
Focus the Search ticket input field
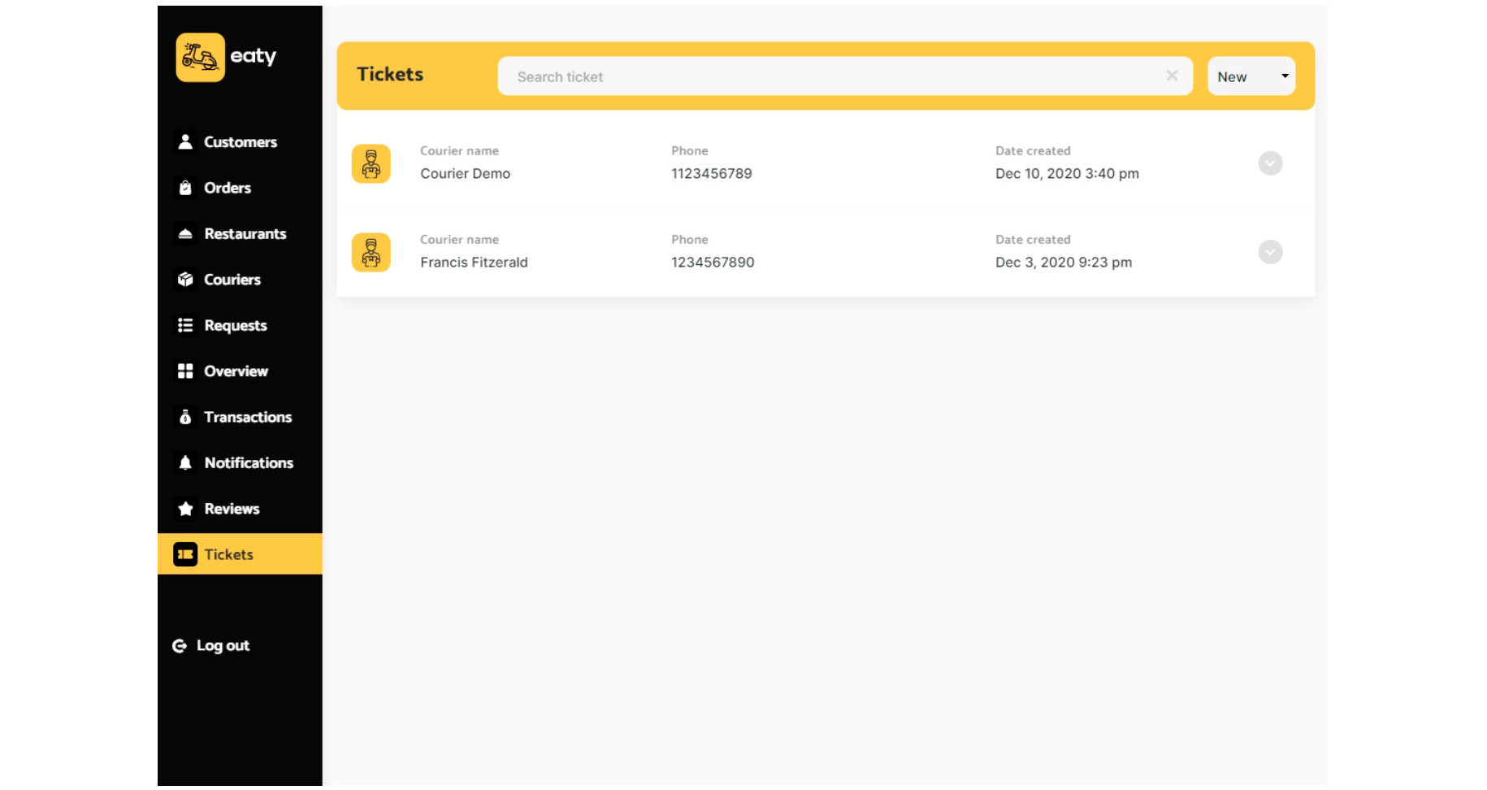pos(845,76)
